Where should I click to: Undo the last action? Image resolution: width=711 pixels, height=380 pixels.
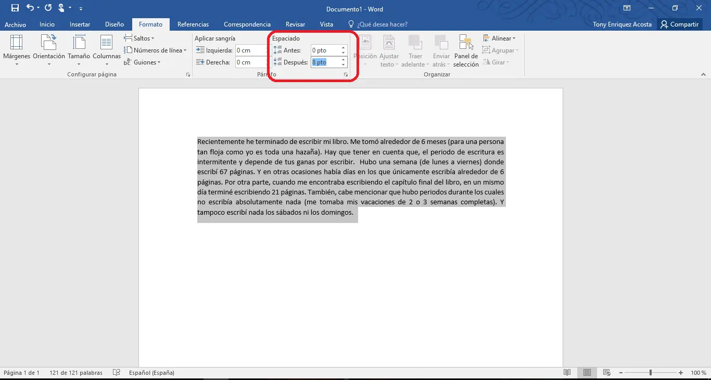click(30, 8)
